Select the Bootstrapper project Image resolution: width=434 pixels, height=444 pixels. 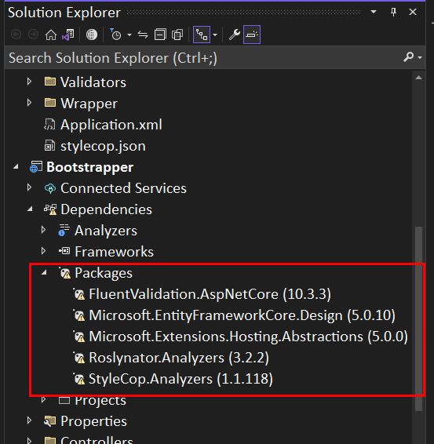tap(89, 167)
